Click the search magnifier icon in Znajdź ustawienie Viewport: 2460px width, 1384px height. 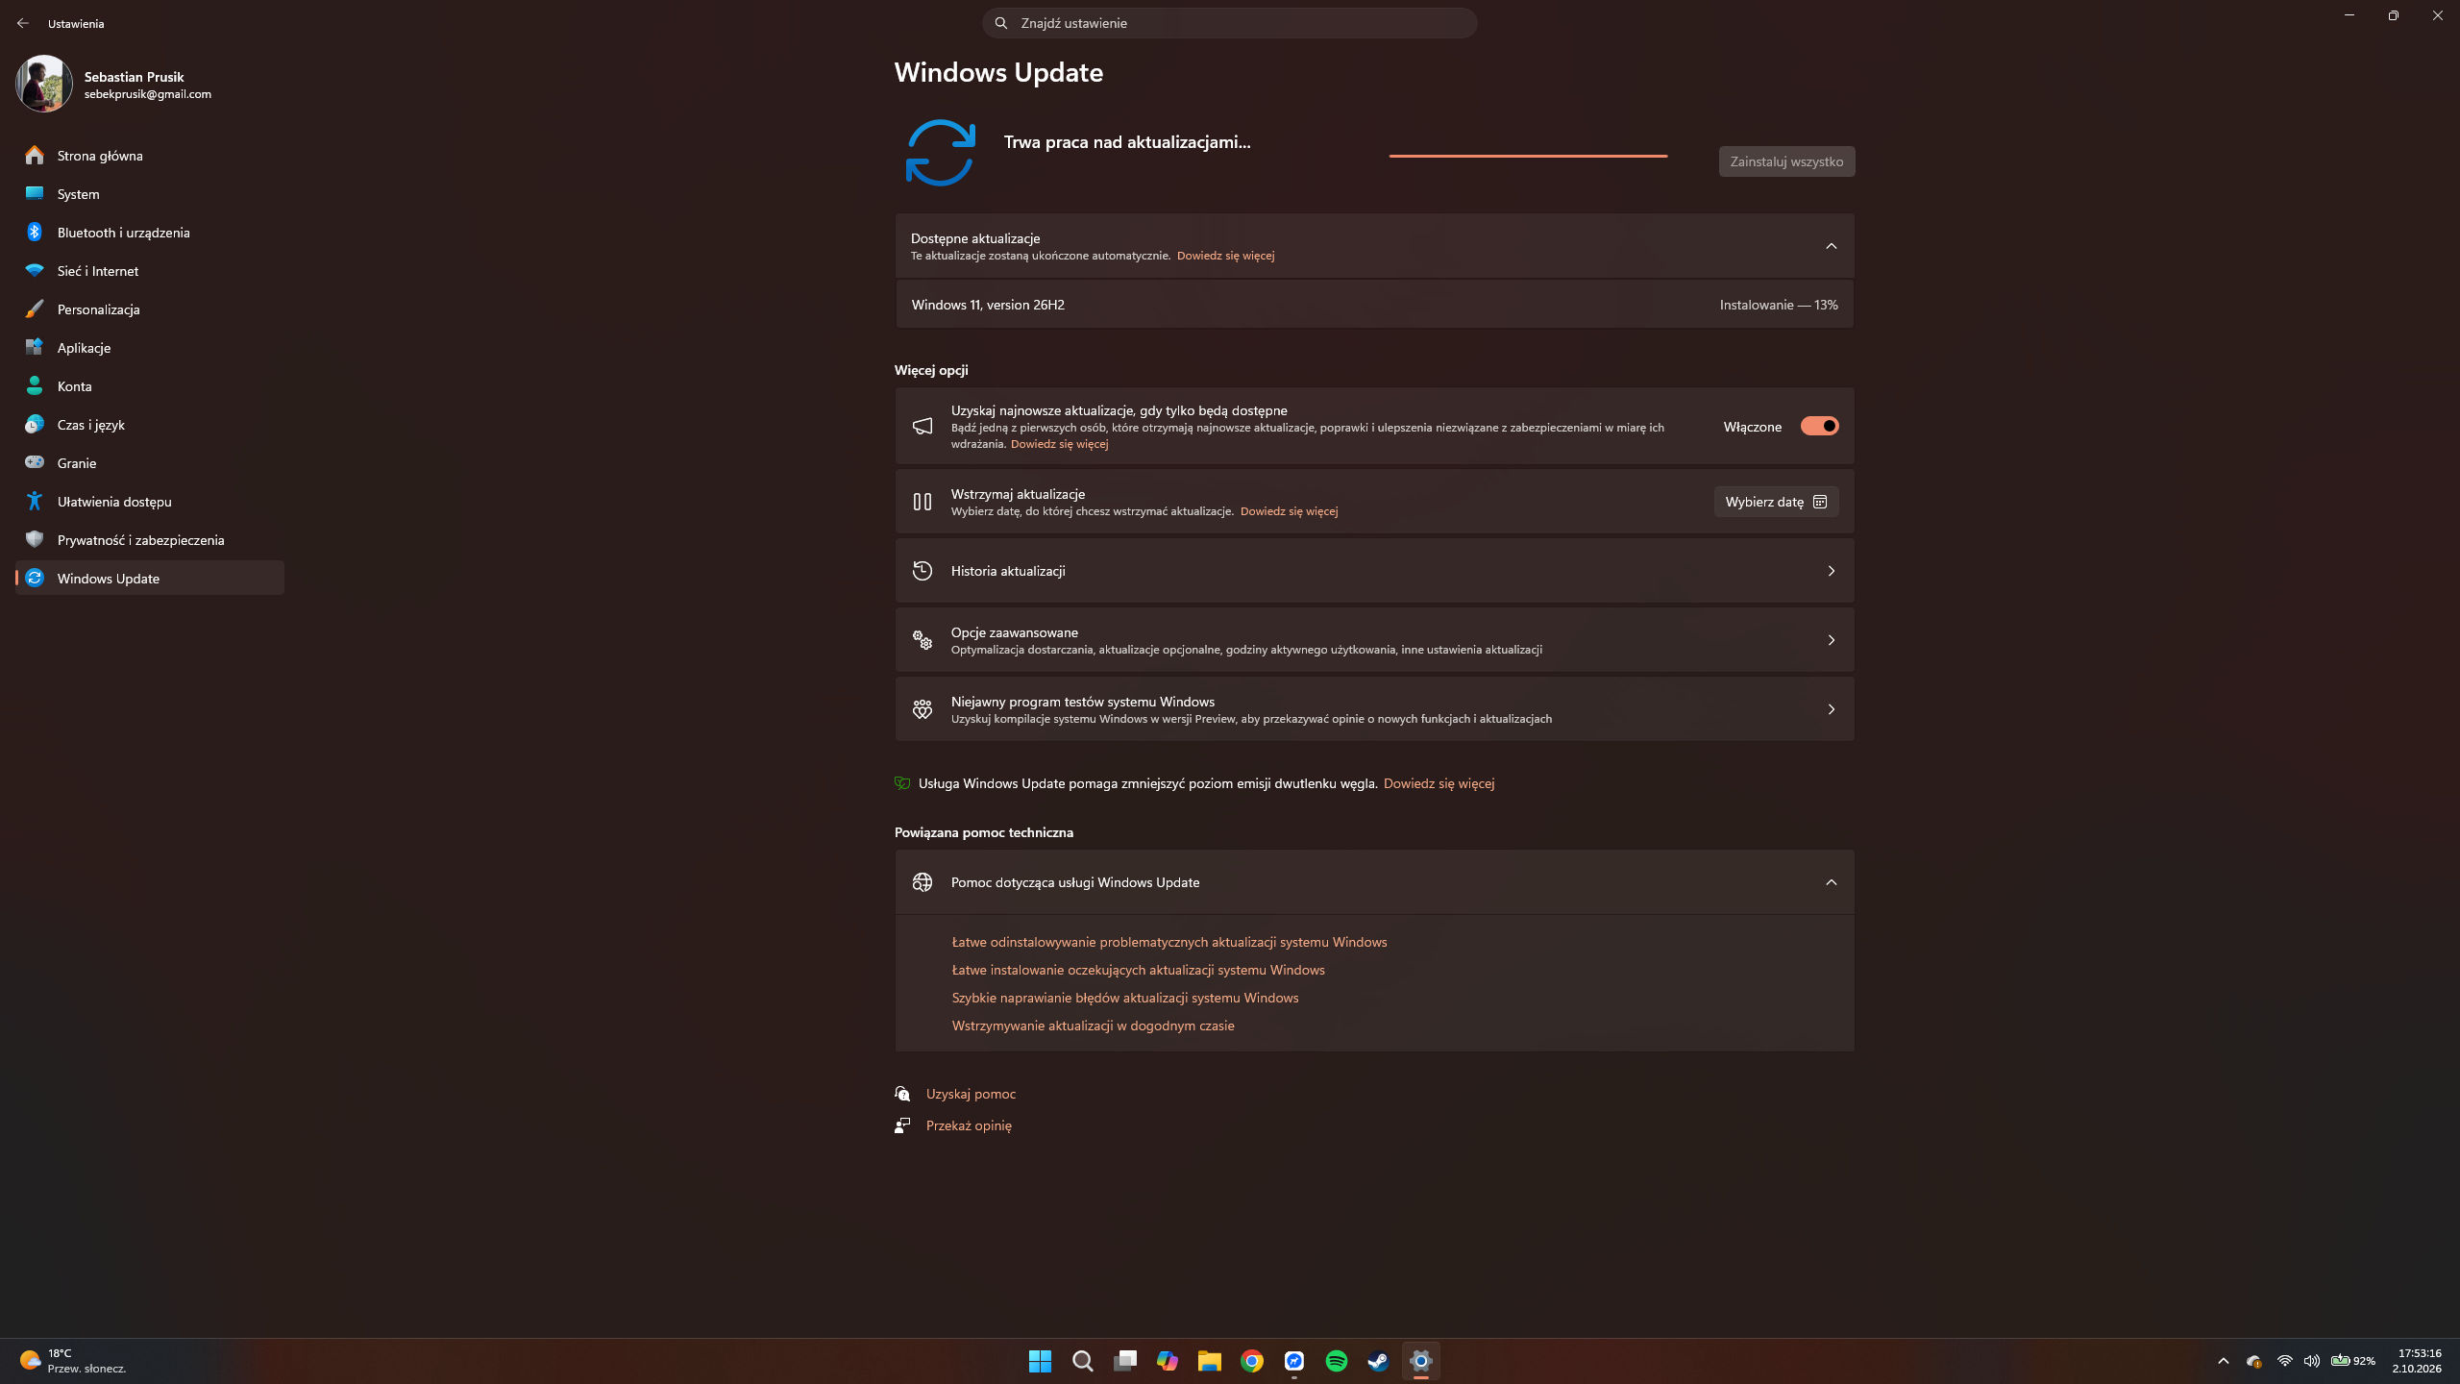[1001, 23]
